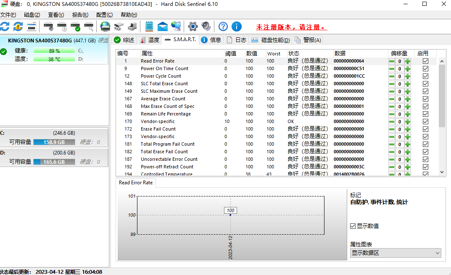This screenshot has width=451, height=275.
Task: Switch to the 温度 tab
Action: (149, 40)
